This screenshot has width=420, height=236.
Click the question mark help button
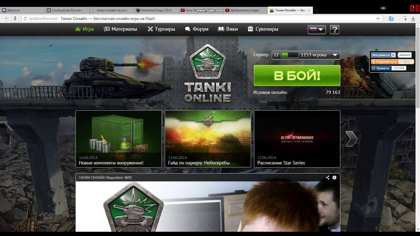[x=334, y=29]
